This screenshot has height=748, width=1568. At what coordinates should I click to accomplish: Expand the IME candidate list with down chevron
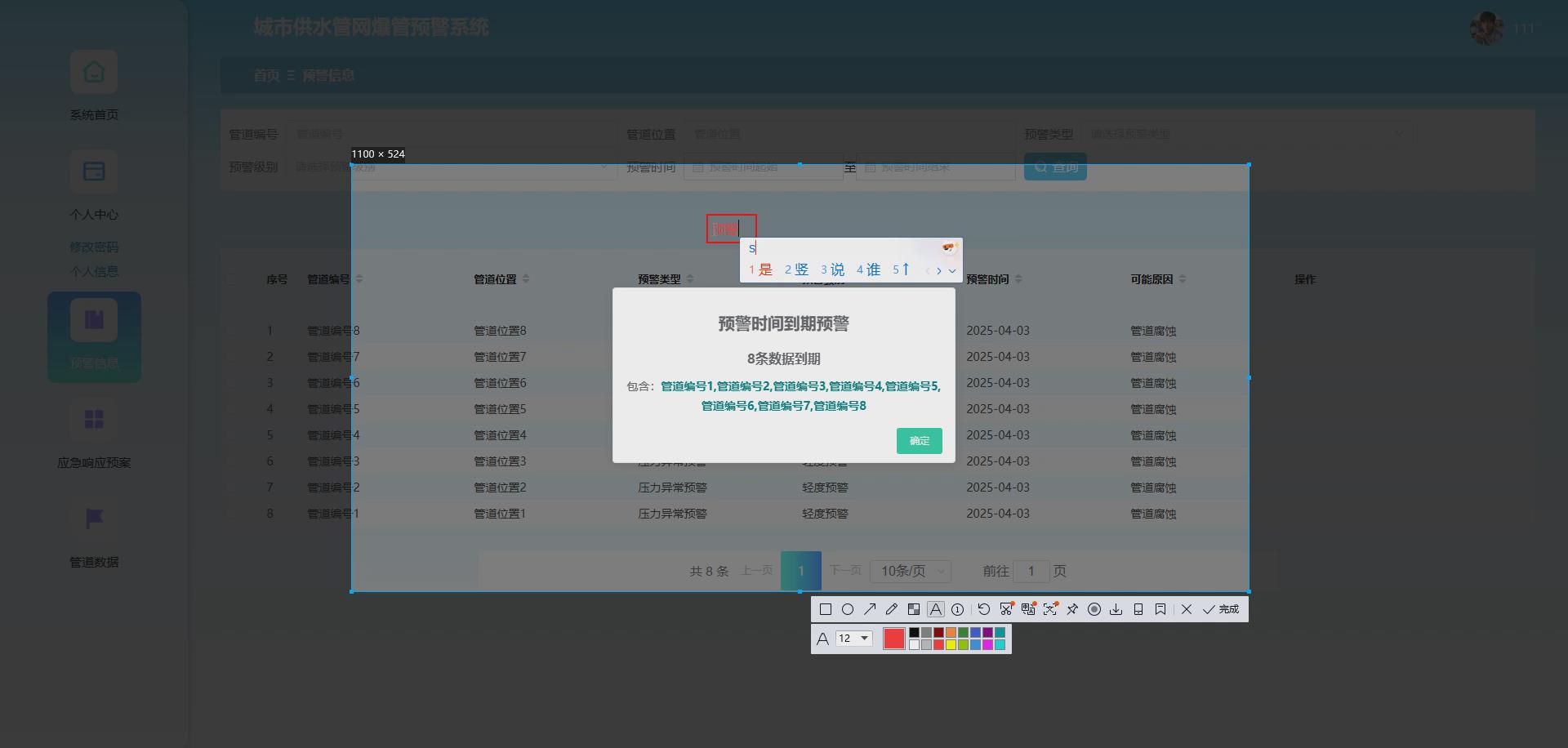tap(952, 269)
